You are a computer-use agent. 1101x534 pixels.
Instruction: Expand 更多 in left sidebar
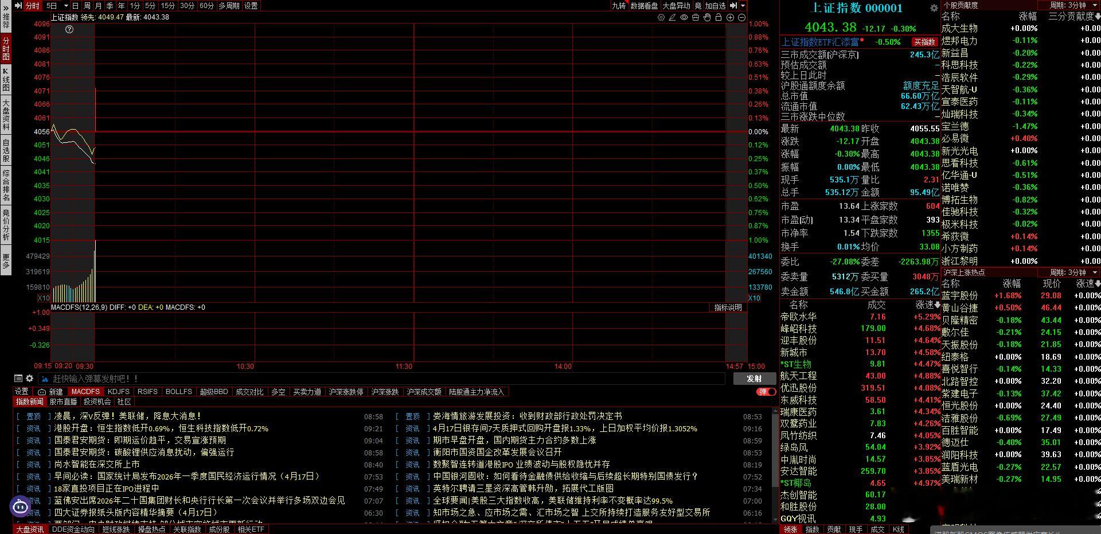click(6, 261)
